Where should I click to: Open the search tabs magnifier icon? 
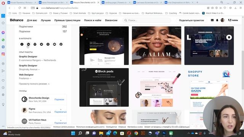pyautogui.click(x=222, y=2)
